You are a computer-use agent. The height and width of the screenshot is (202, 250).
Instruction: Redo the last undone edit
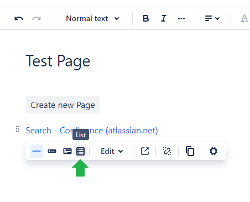[x=37, y=18]
